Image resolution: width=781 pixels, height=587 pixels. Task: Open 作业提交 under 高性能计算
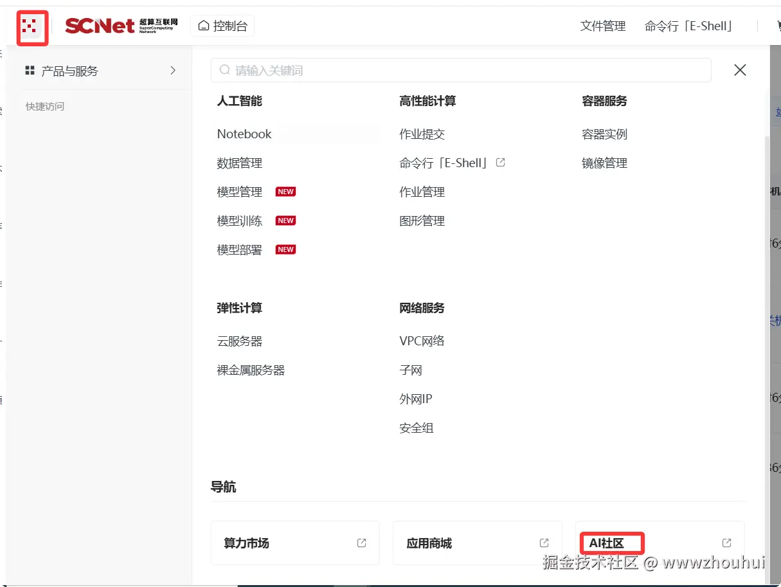coord(422,134)
